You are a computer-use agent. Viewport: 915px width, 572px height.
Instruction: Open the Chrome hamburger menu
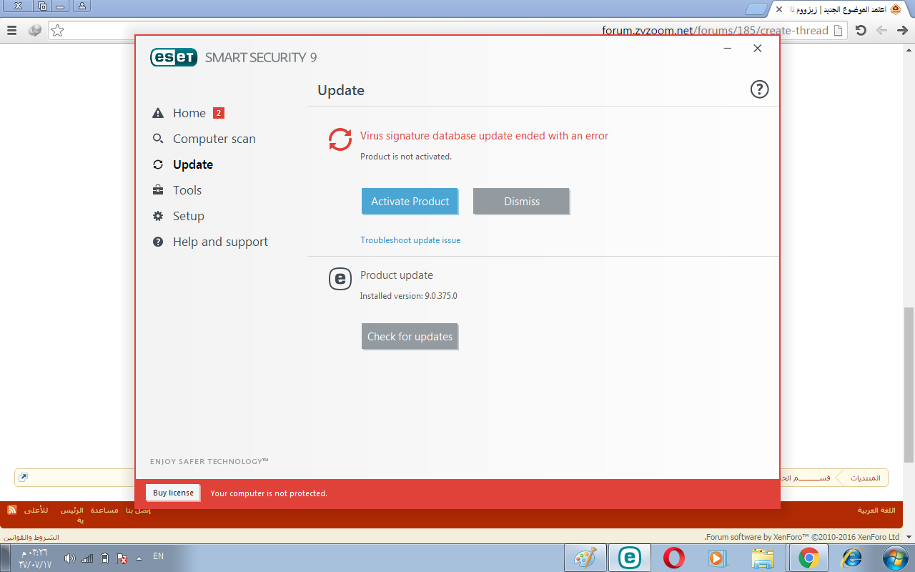coord(11,31)
